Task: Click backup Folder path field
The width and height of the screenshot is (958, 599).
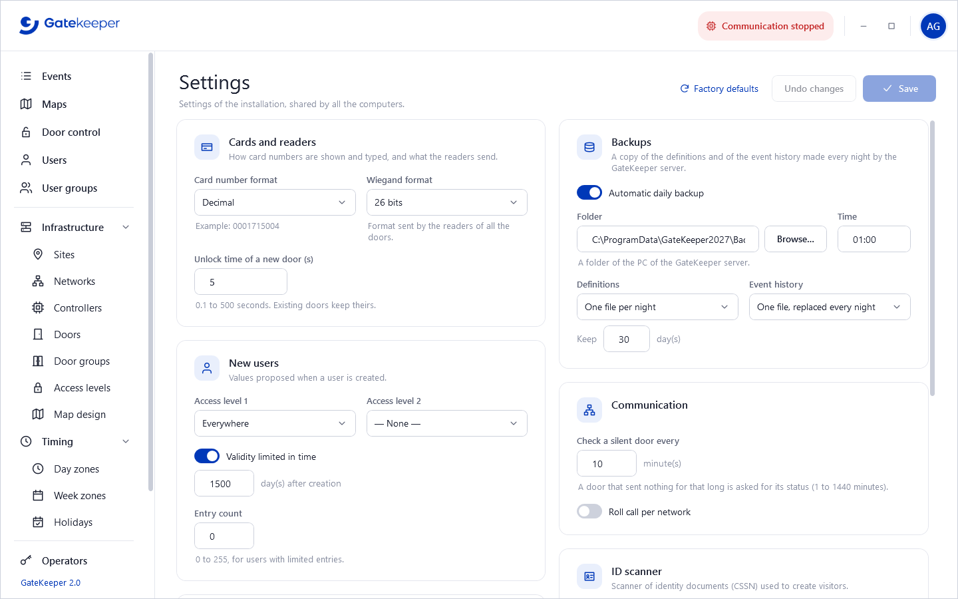Action: point(668,239)
